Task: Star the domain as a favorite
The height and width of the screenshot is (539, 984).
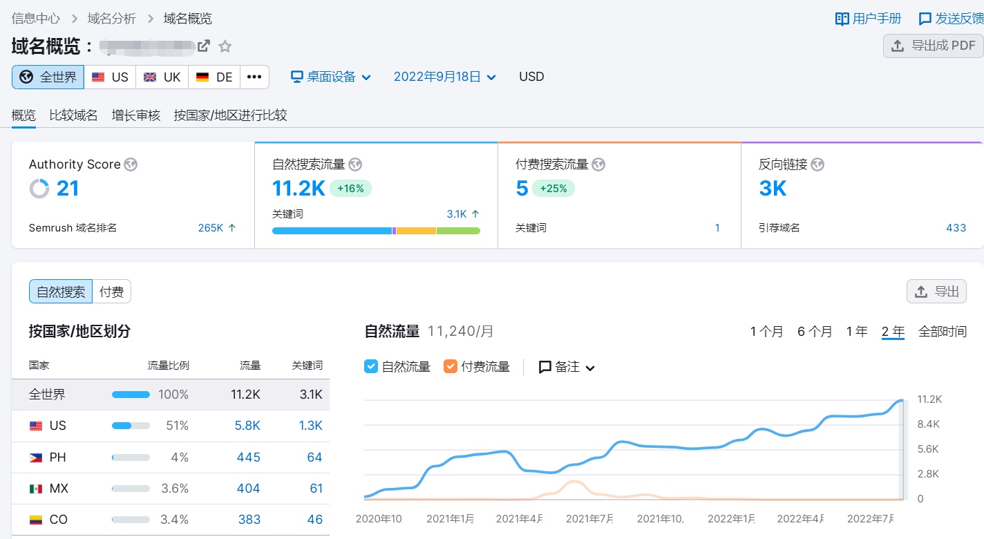Action: pyautogui.click(x=225, y=44)
